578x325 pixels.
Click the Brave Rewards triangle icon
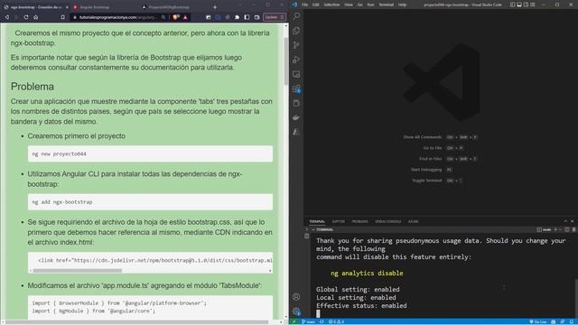(x=185, y=17)
